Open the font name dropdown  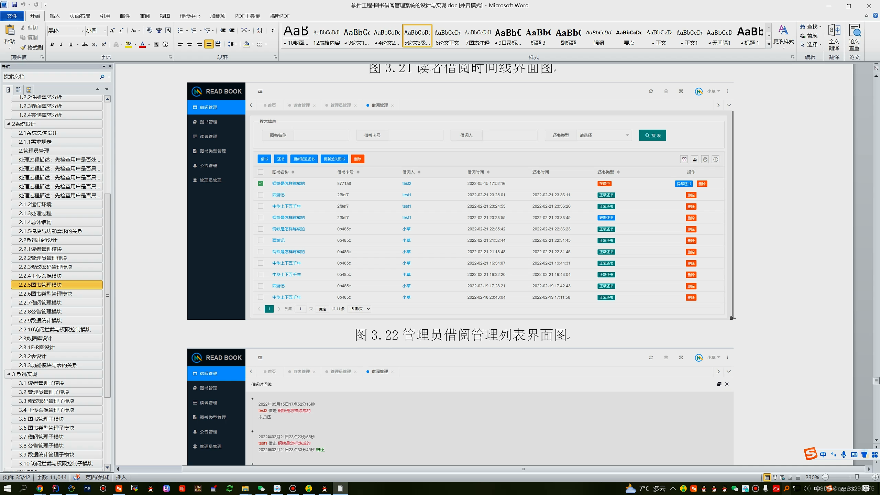tap(82, 31)
